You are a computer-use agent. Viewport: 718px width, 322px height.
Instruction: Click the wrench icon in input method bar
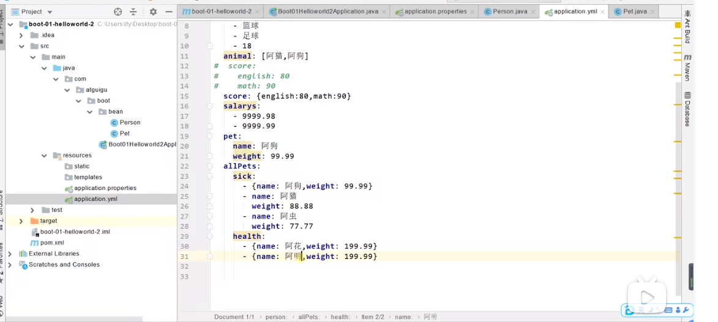686,310
